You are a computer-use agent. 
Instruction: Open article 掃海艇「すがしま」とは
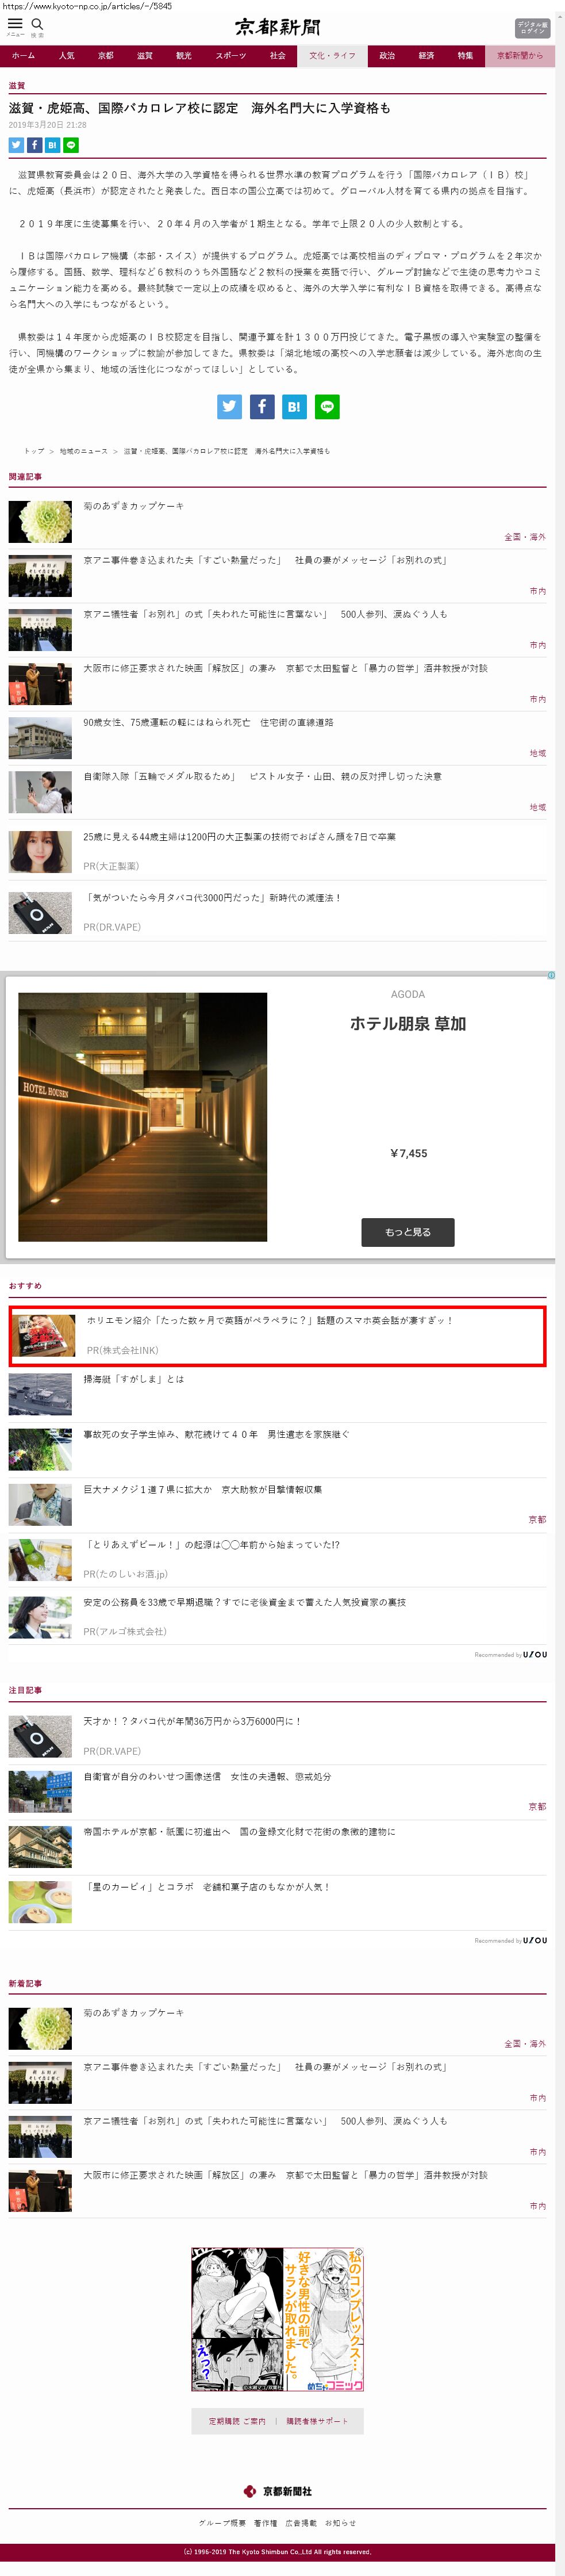tap(134, 1379)
